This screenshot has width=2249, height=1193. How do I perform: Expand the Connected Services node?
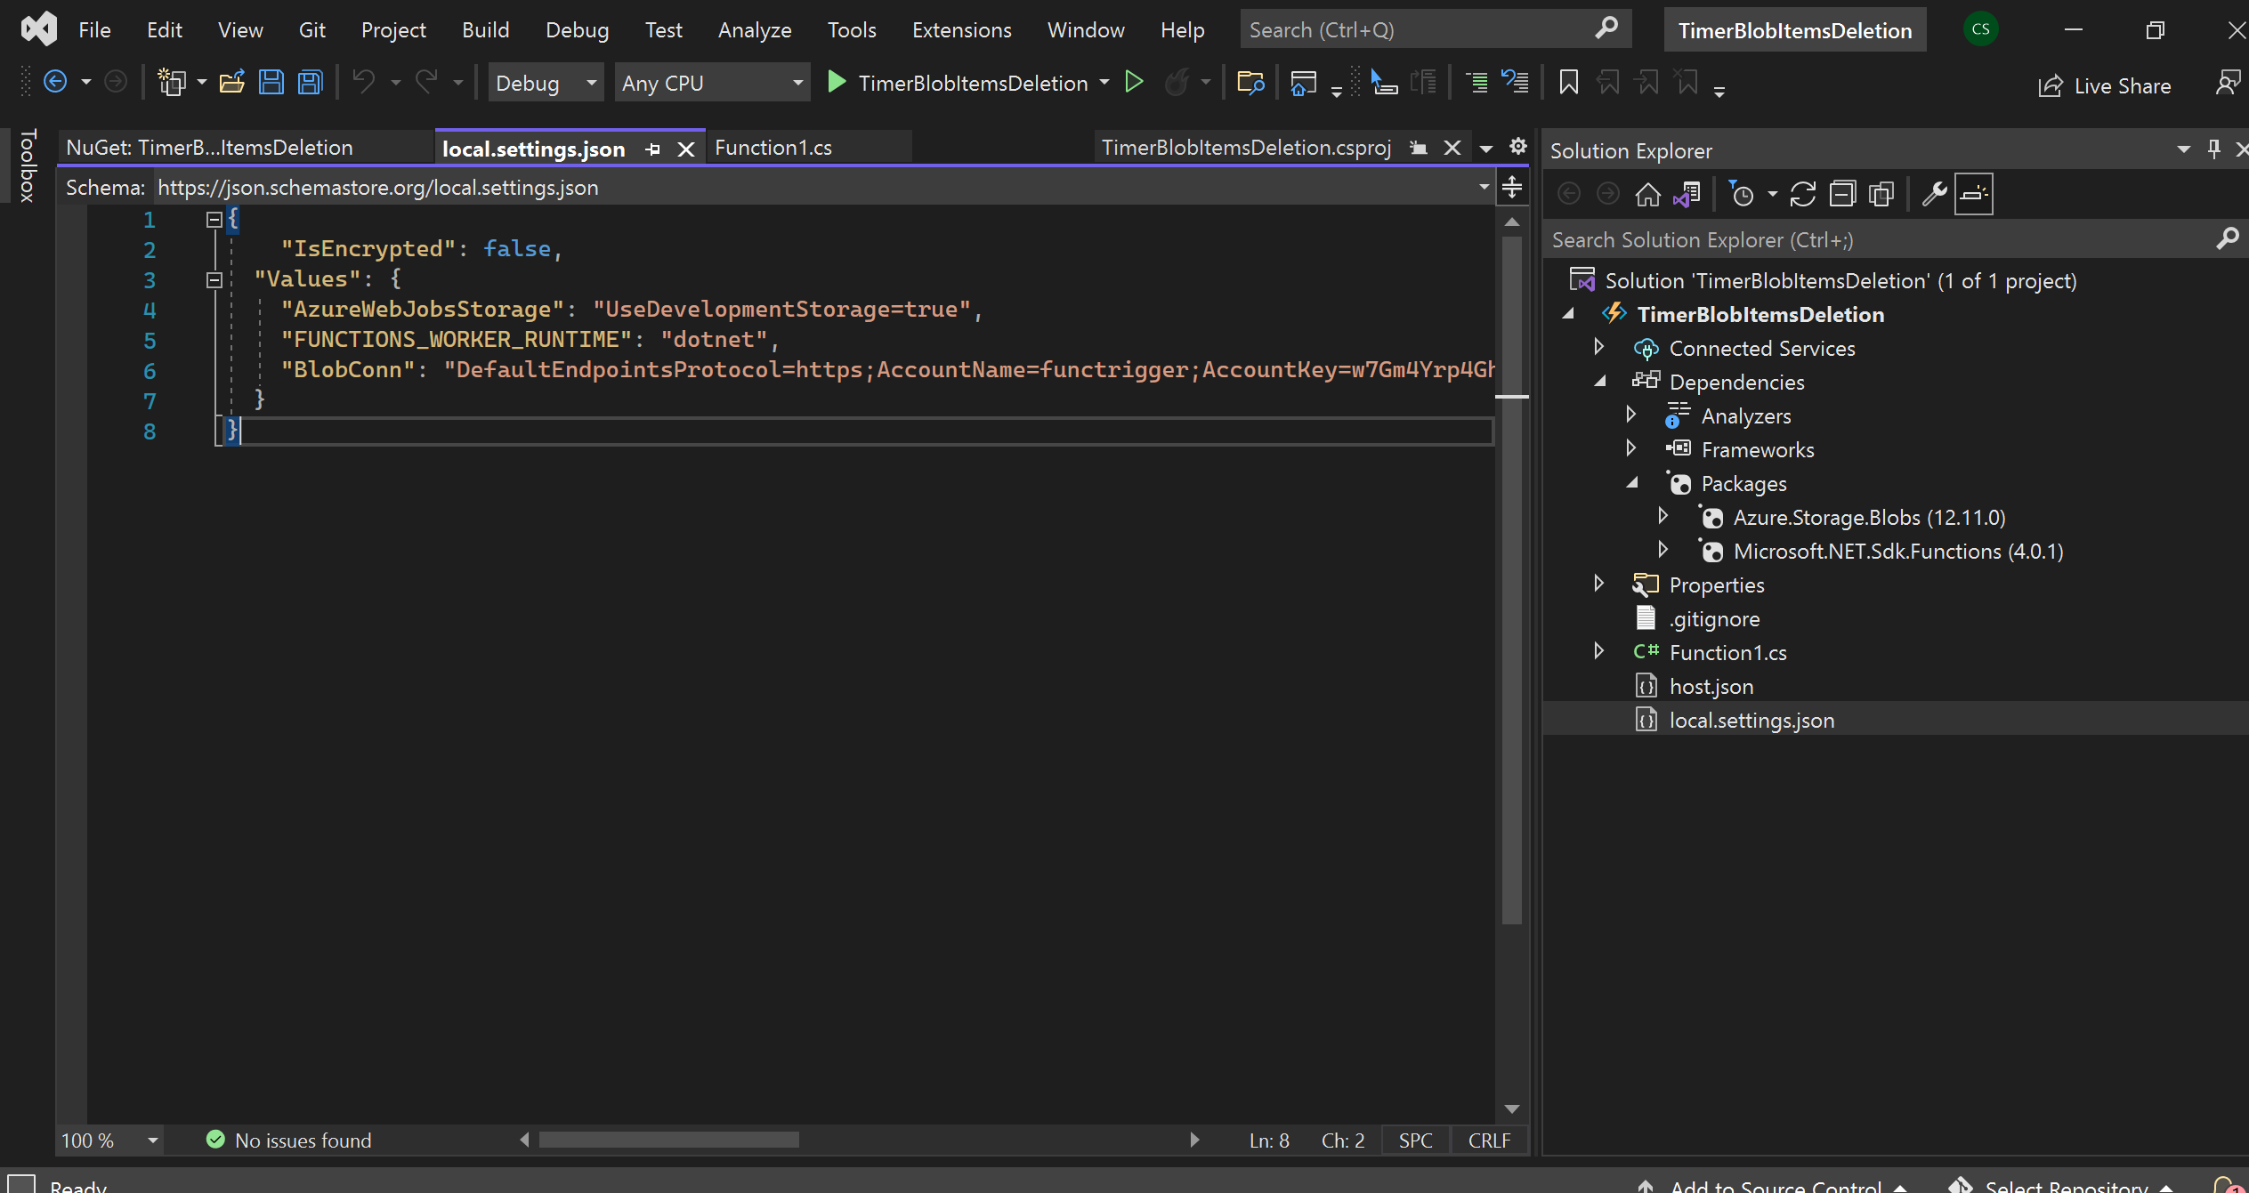[1598, 348]
